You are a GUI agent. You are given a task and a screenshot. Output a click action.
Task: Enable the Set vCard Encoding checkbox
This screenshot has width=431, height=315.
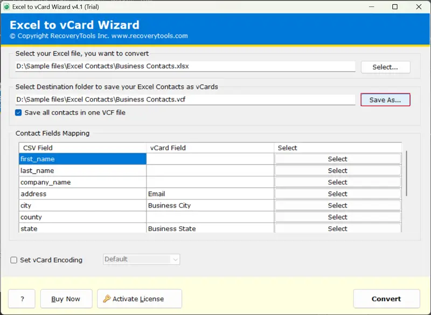[x=14, y=260]
